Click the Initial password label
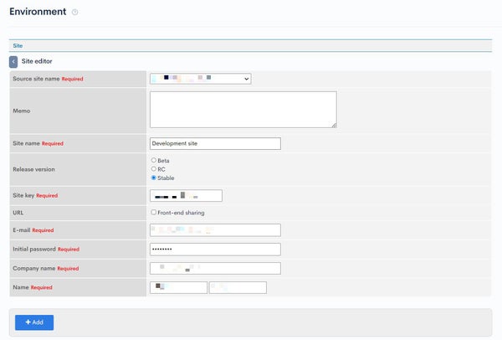 pos(34,249)
